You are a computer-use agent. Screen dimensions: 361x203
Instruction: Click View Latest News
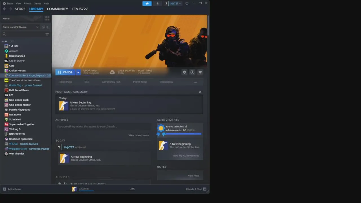pos(138,135)
